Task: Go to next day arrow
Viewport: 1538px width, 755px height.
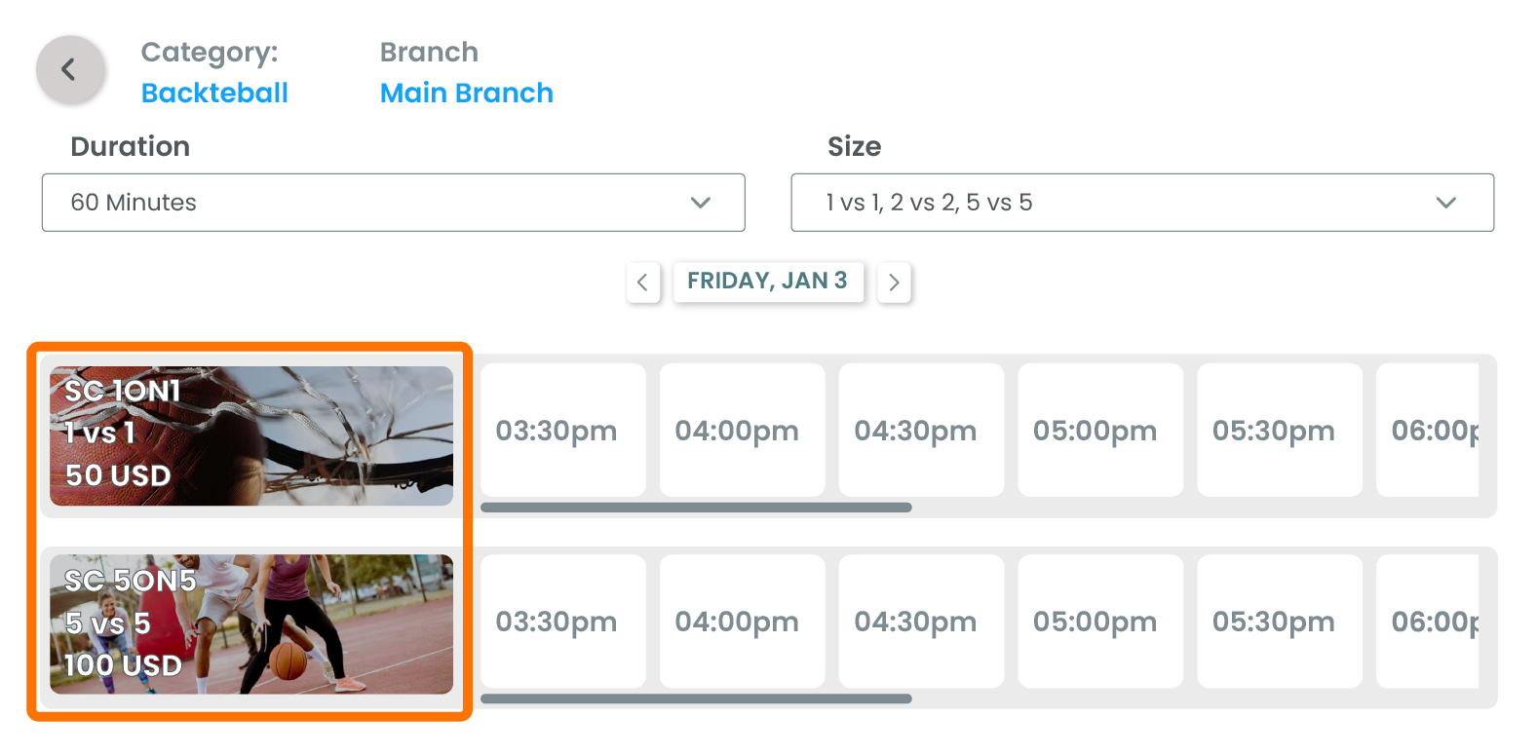Action: point(894,283)
